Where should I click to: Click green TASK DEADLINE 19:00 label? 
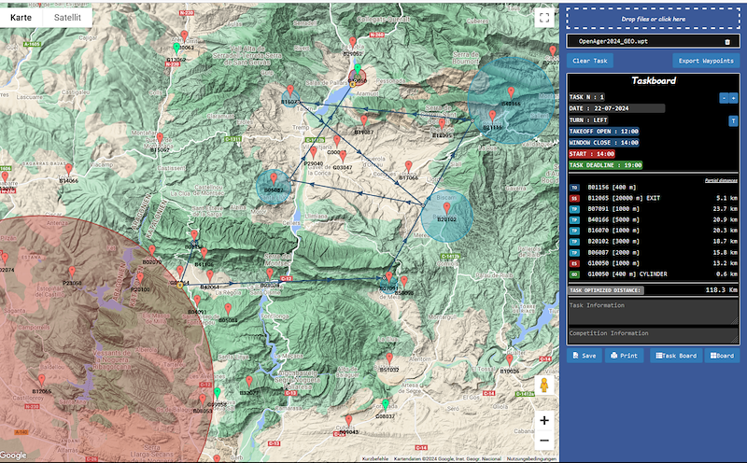pyautogui.click(x=605, y=165)
